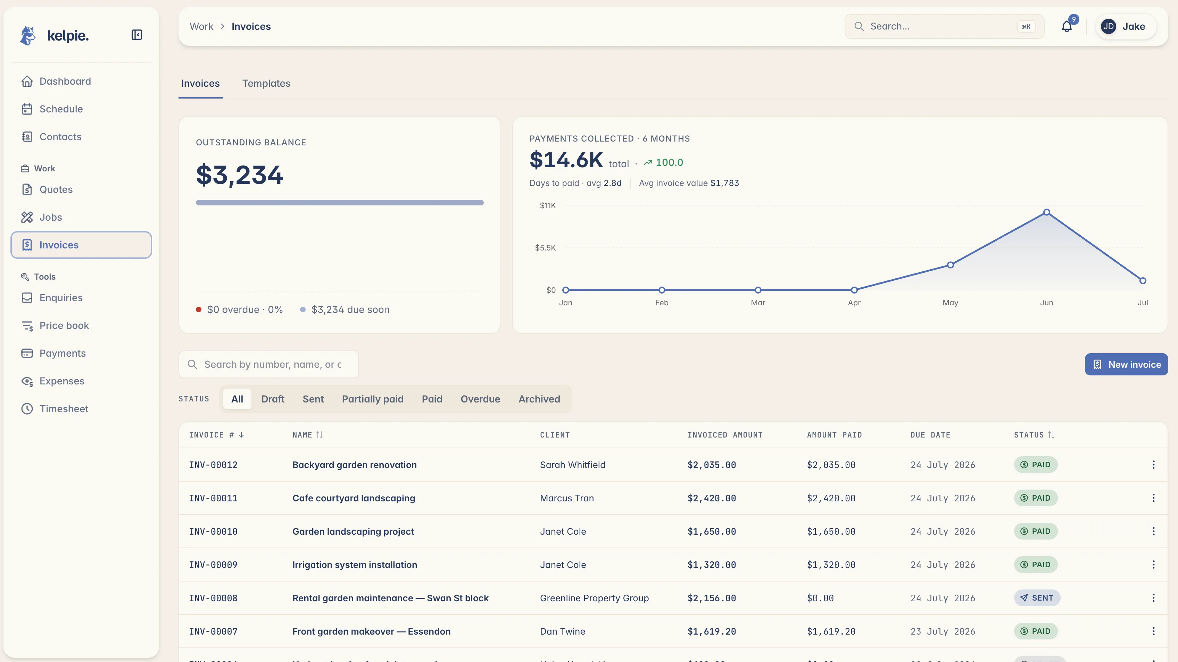This screenshot has height=662, width=1178.
Task: Select Invoices in the sidebar
Action: point(81,245)
